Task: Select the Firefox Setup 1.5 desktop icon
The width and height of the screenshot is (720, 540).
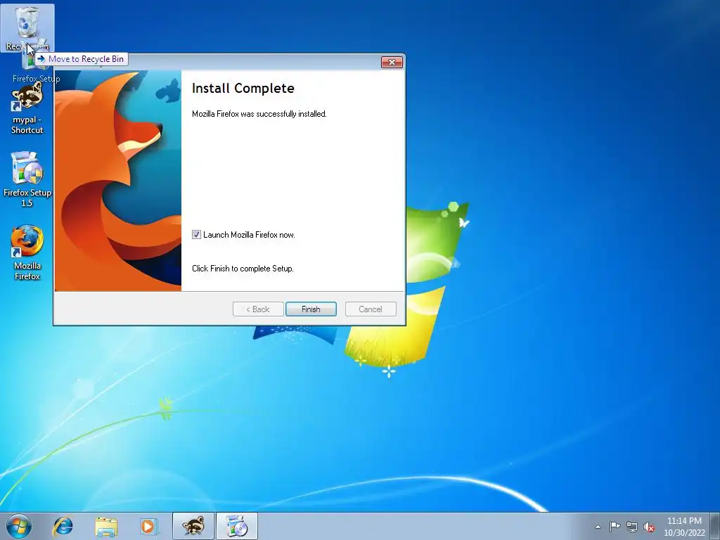Action: tap(27, 179)
